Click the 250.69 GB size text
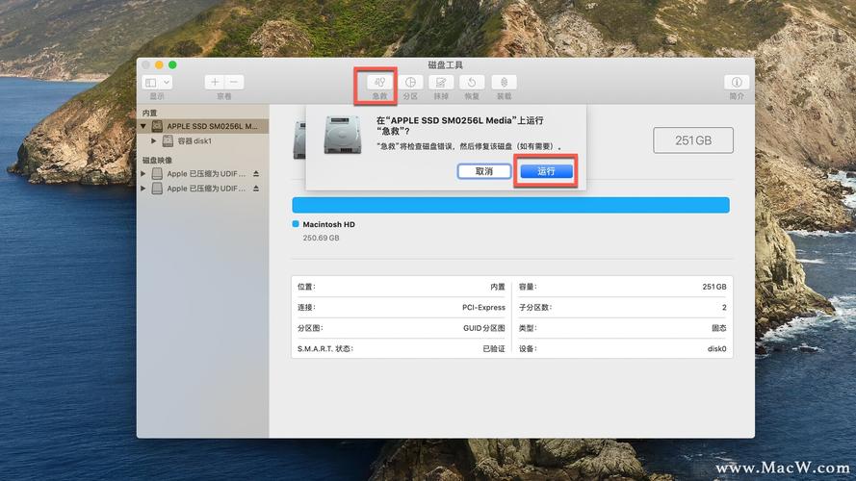This screenshot has height=481, width=856. click(x=321, y=238)
